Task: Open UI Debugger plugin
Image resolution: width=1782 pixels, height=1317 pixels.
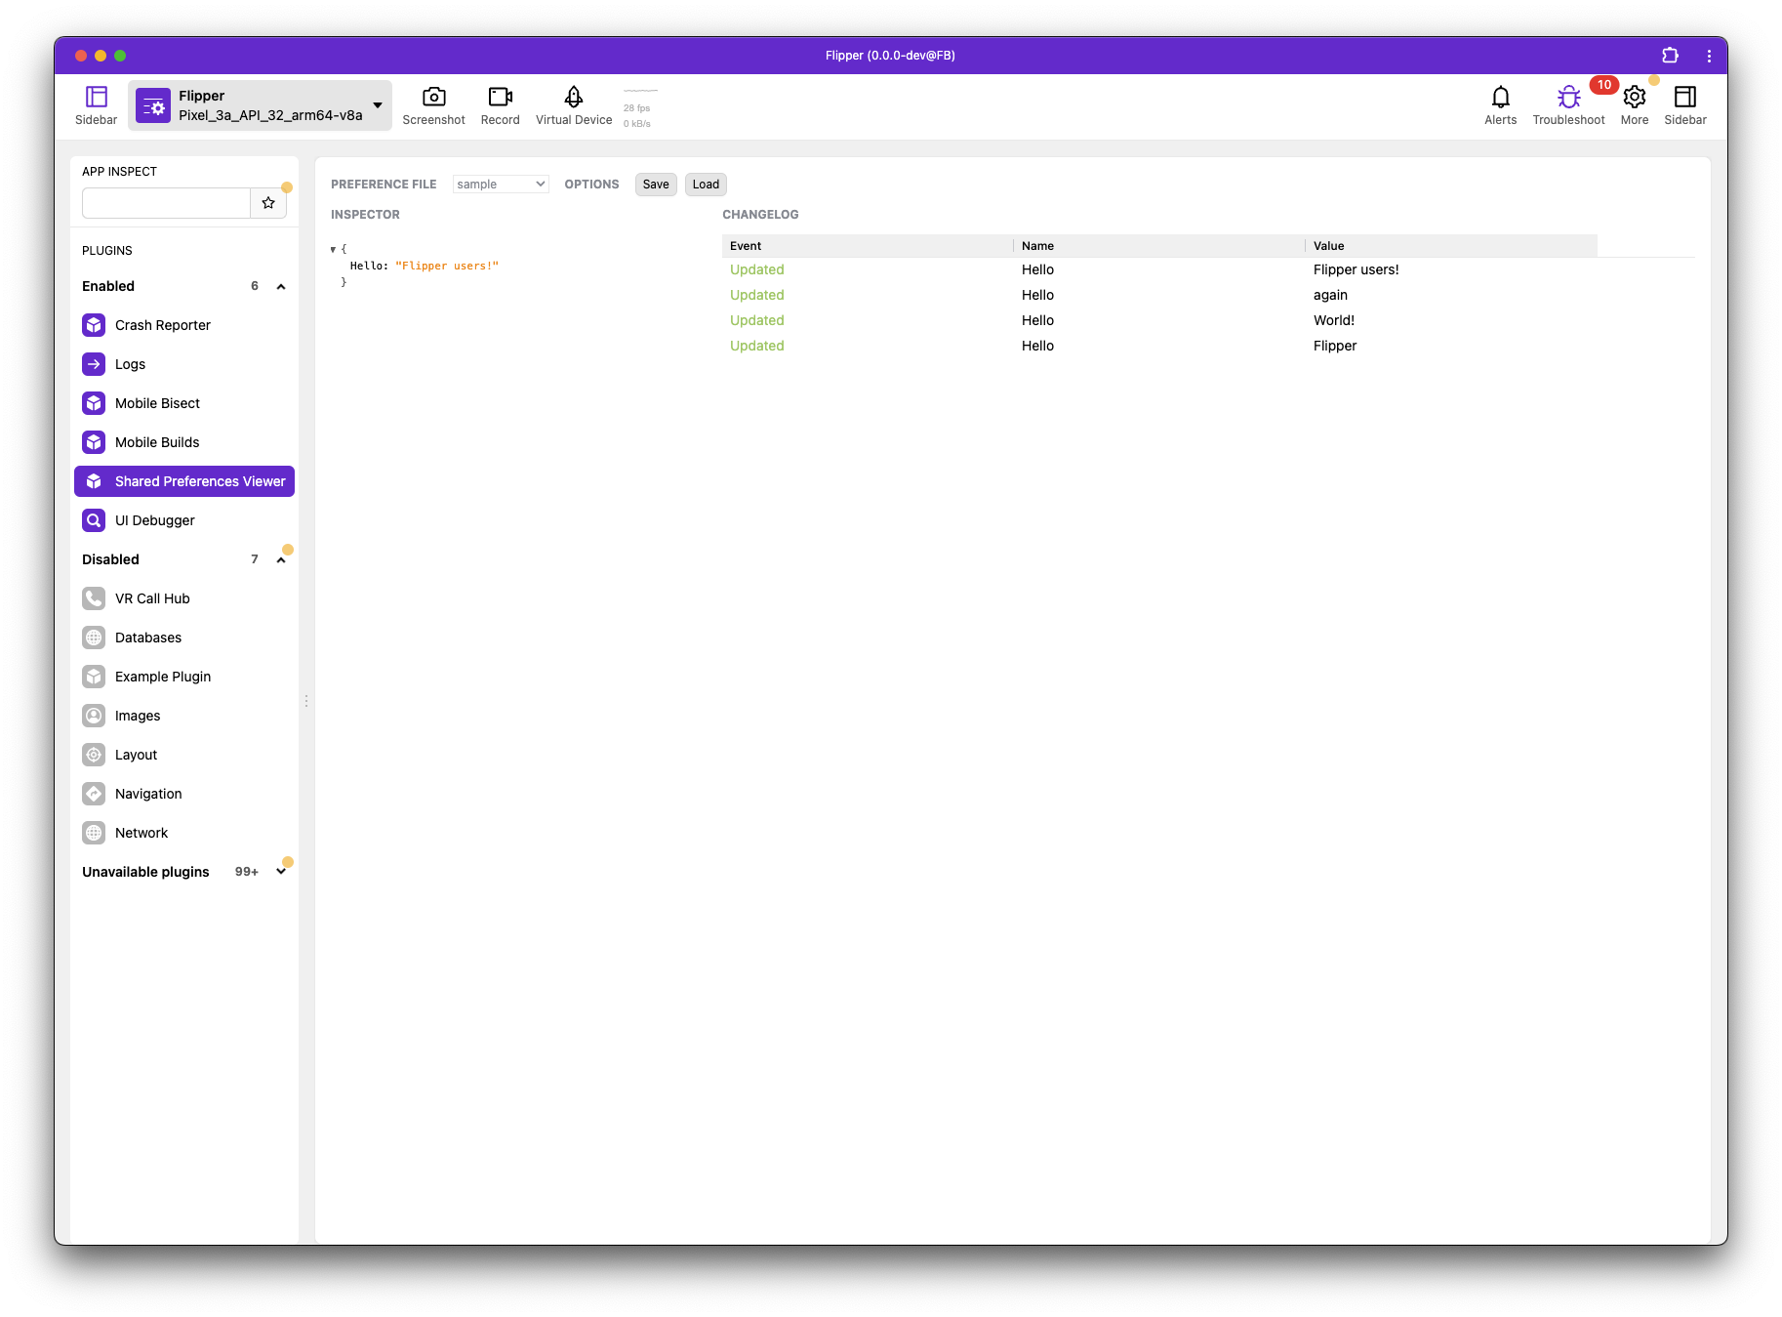Action: [184, 520]
